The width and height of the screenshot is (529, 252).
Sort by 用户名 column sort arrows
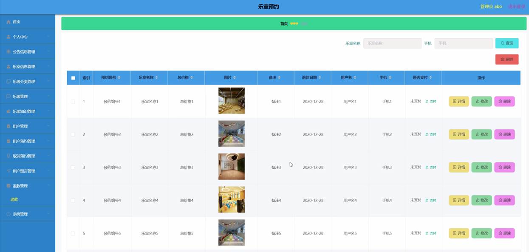355,78
